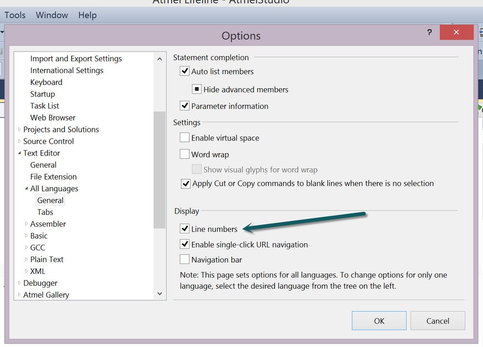This screenshot has height=347, width=483.
Task: Uncheck Parameter information
Action: pos(184,106)
